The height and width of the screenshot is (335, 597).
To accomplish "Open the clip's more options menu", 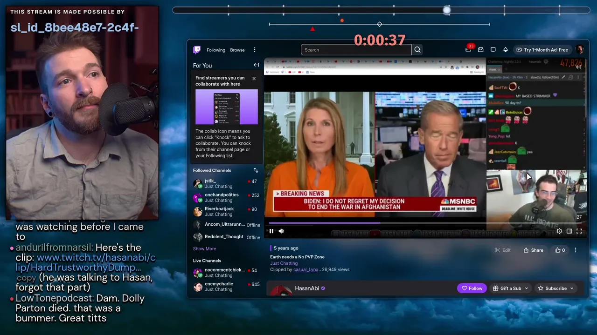I will tap(576, 250).
